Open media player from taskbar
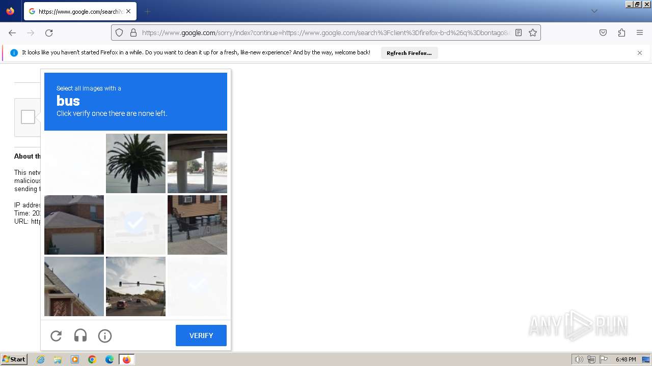This screenshot has width=652, height=366. (x=75, y=359)
